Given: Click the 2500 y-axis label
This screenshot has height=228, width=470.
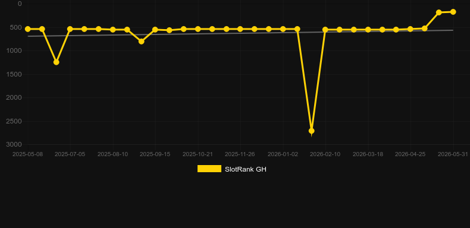Looking at the screenshot, I should point(14,121).
